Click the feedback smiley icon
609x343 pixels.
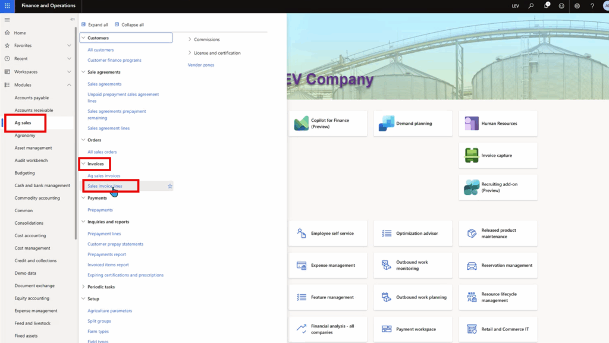(561, 6)
